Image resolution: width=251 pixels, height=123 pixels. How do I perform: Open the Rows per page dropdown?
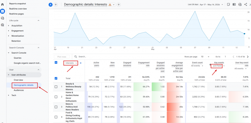205,57
